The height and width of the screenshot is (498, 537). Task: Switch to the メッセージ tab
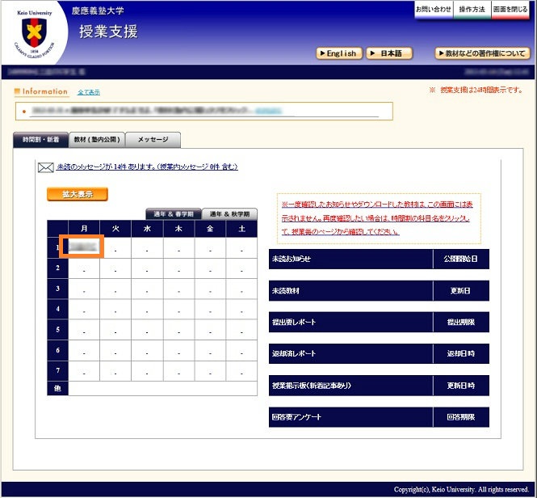pos(153,140)
